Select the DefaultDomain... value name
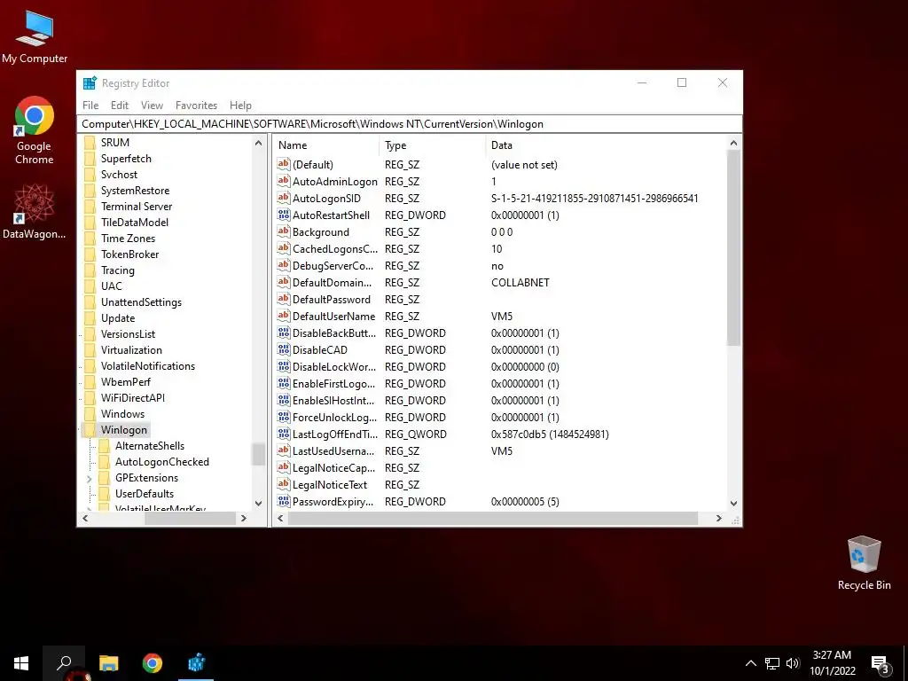The width and height of the screenshot is (908, 681). (x=332, y=283)
